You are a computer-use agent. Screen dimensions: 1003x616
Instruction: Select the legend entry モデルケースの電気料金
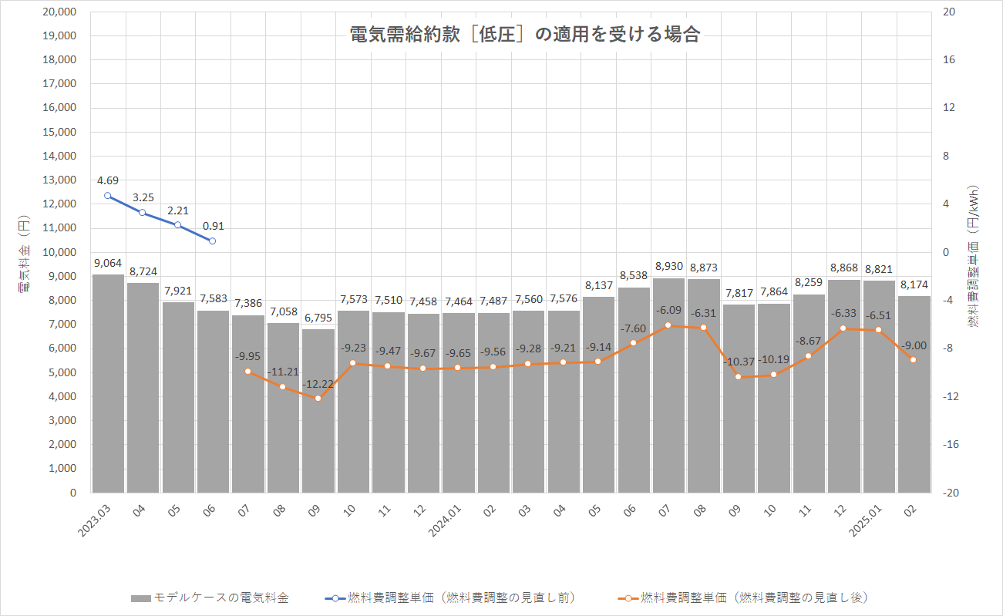click(x=210, y=597)
